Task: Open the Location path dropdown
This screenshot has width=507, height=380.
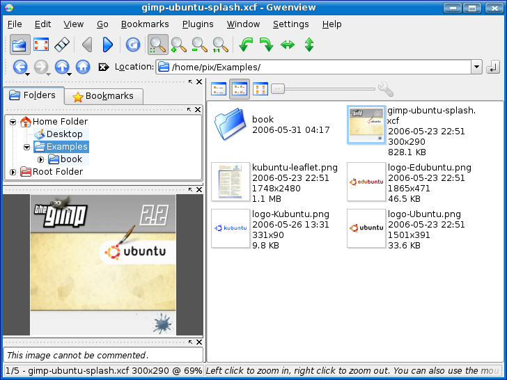Action: pos(476,68)
